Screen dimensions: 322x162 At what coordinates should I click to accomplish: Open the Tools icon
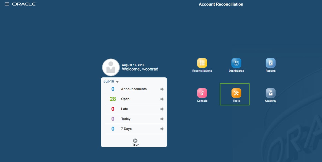[x=236, y=93]
